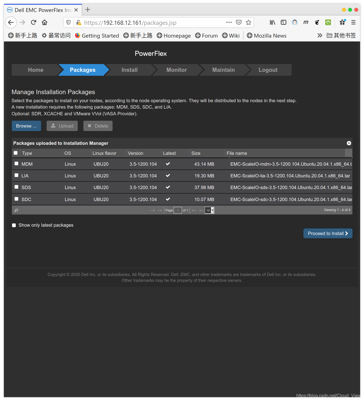Open the Homepage bookmark
The image size is (364, 401).
pos(174,35)
